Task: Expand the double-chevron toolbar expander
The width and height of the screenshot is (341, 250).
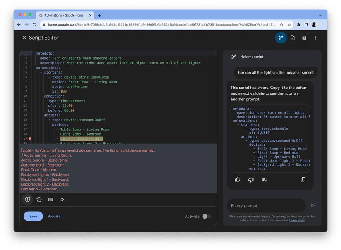Action: click(62, 199)
